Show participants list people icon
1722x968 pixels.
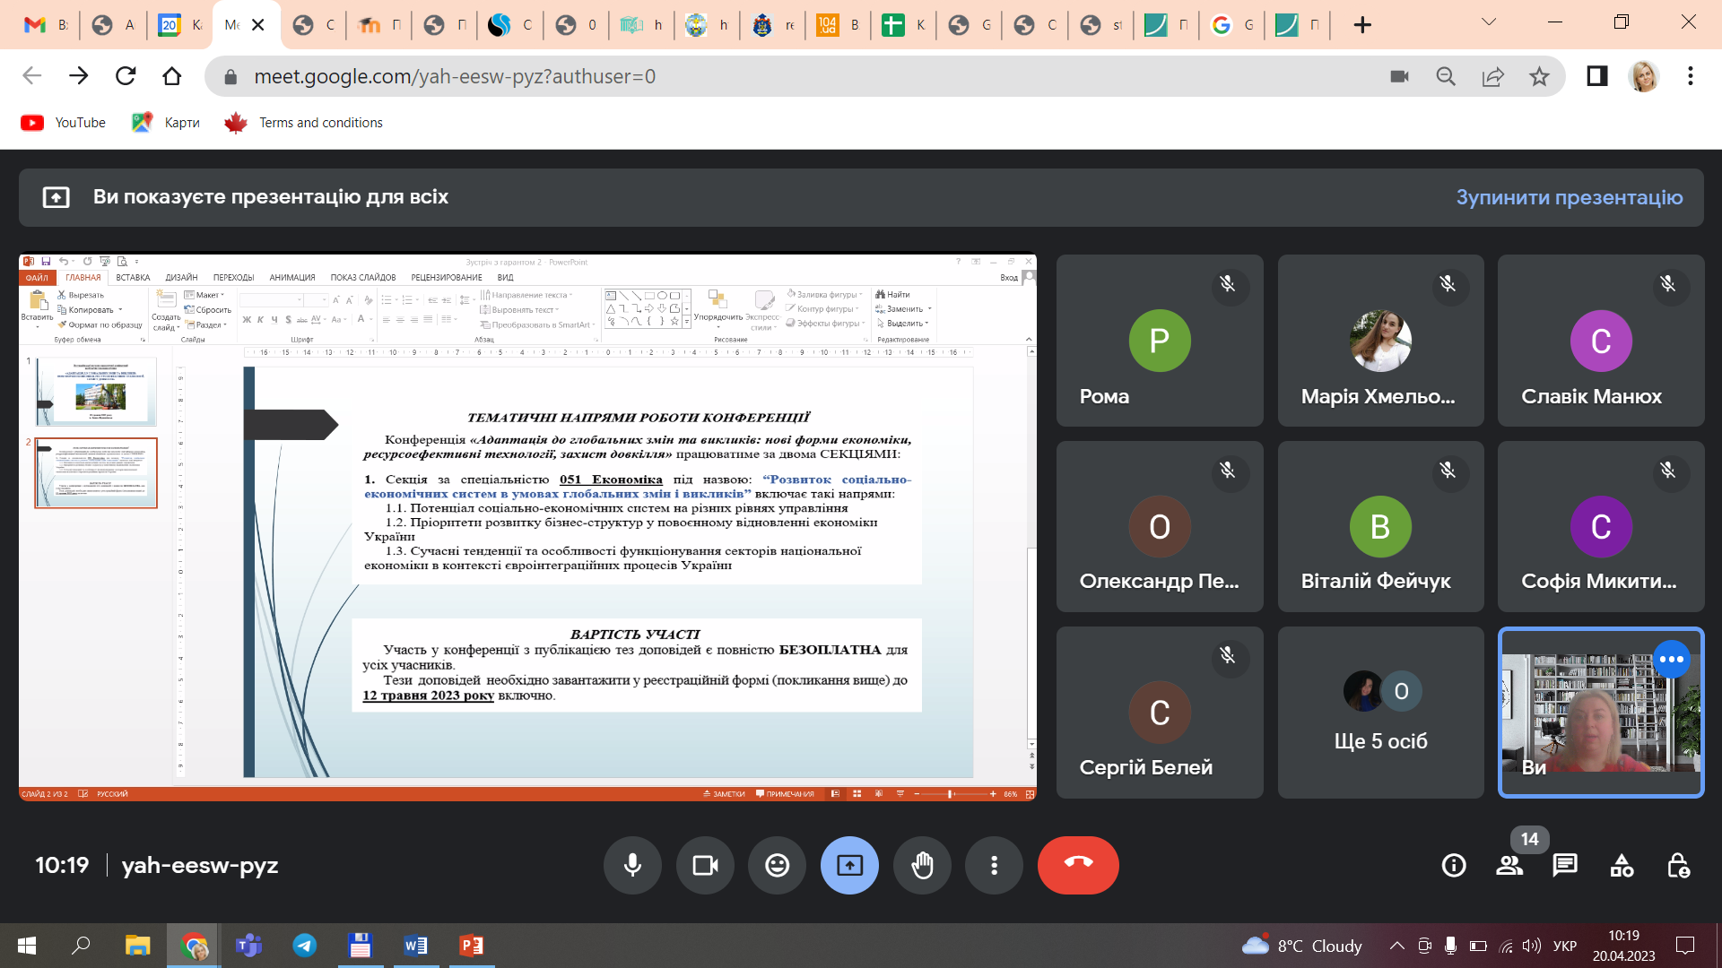pyautogui.click(x=1509, y=865)
